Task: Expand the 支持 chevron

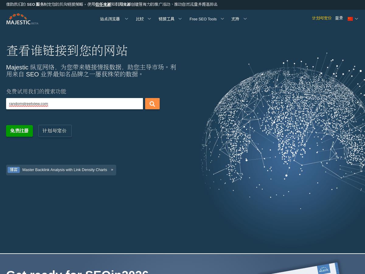Action: (245, 19)
